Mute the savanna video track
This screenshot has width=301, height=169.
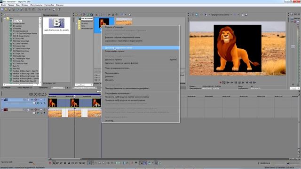point(41,109)
